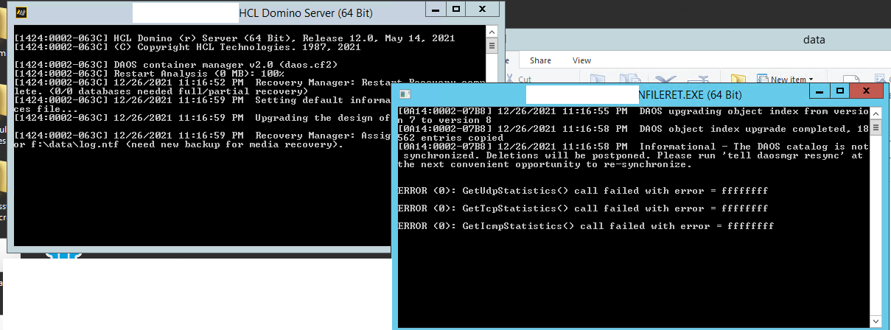Click the 'HCL Domino Server (64 Bit)' title text
The height and width of the screenshot is (330, 891).
[307, 13]
